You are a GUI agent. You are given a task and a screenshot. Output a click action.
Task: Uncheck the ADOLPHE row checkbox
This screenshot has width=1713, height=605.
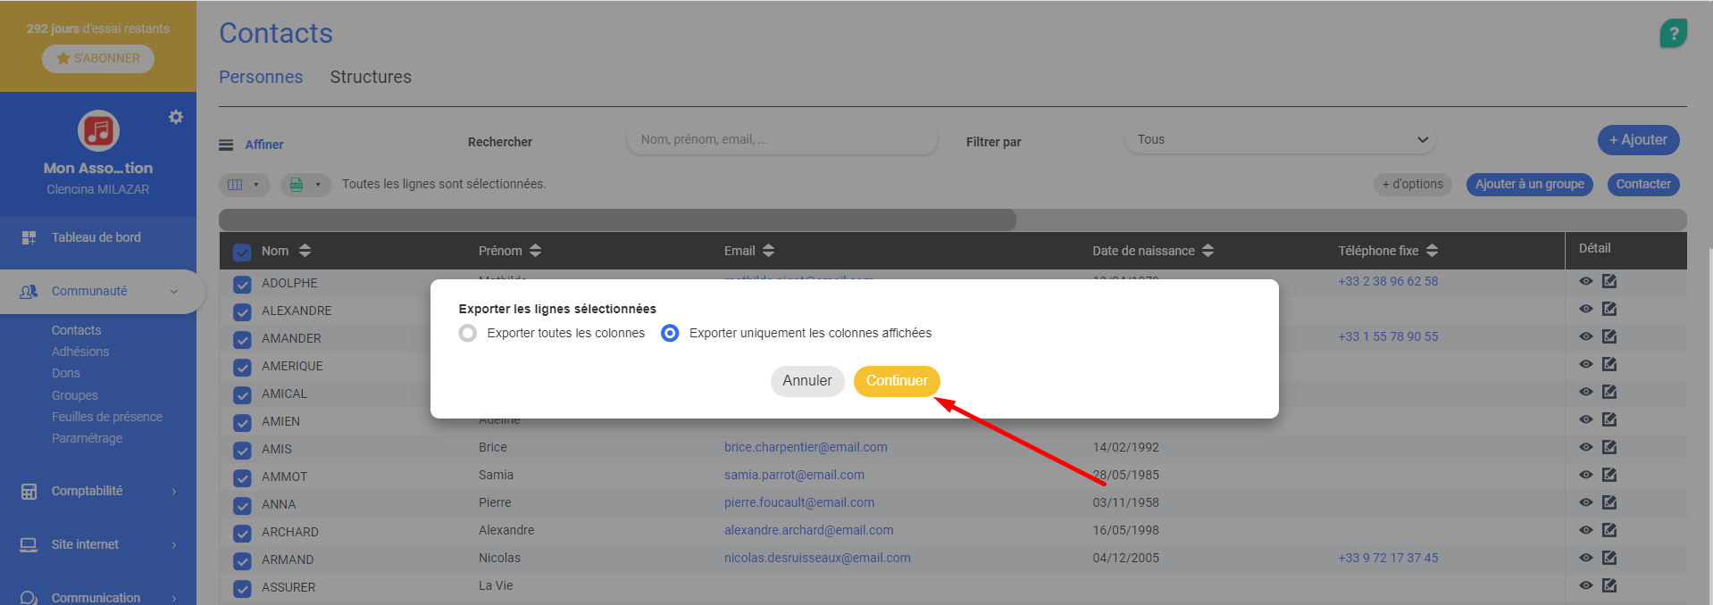point(242,285)
